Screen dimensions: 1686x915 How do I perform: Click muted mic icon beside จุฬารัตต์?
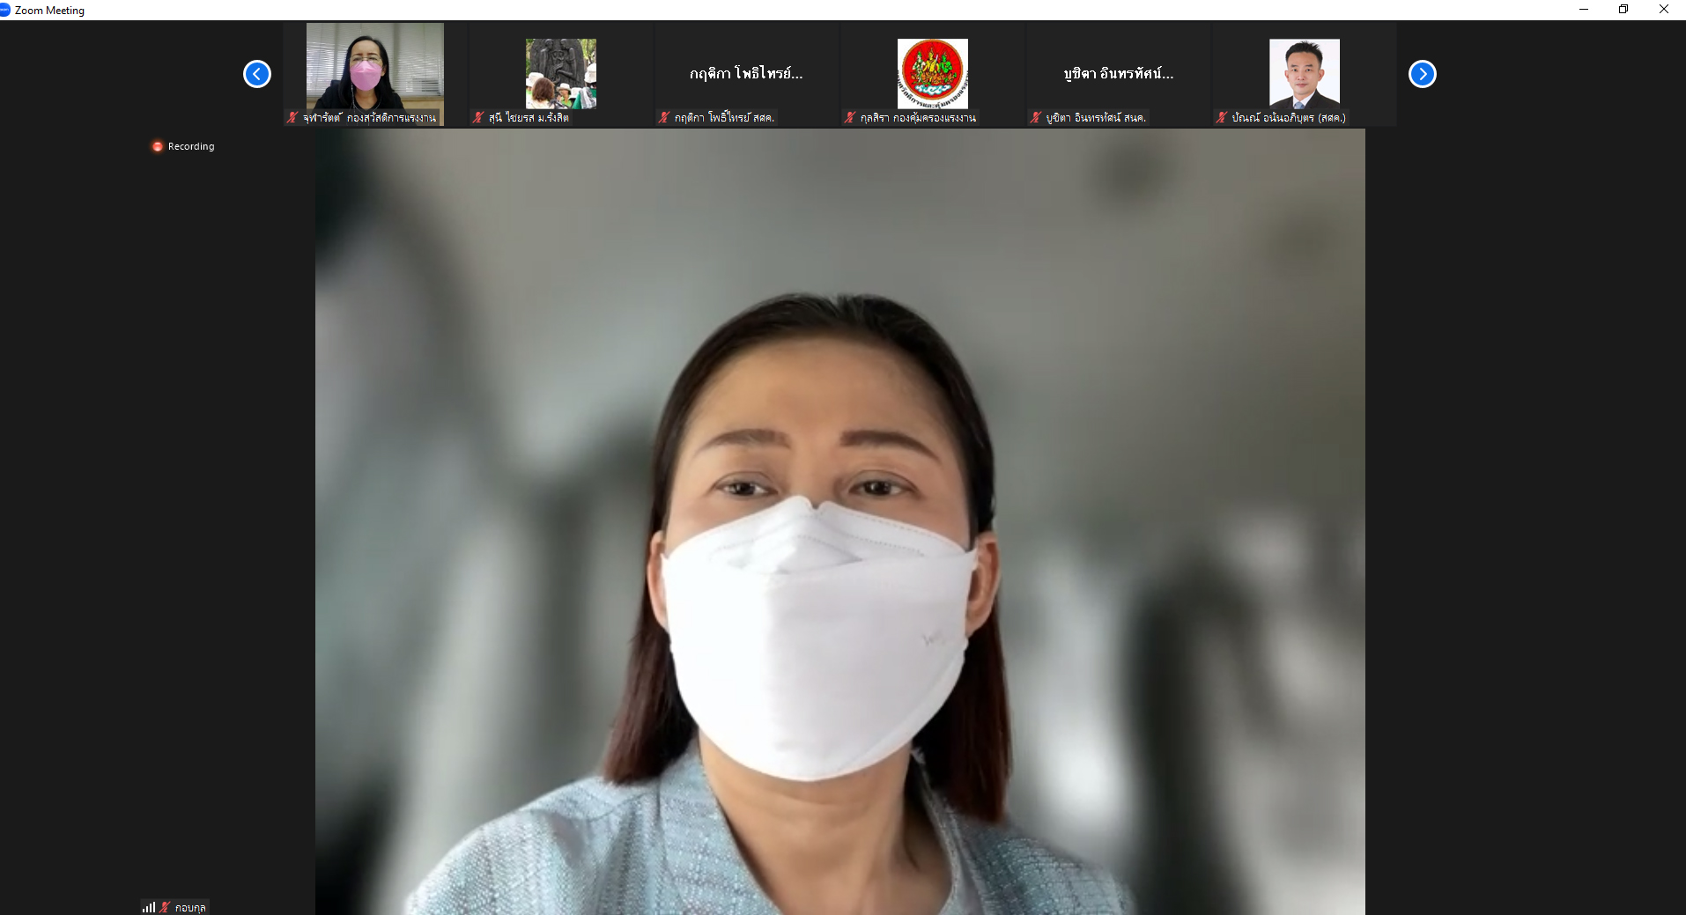[x=292, y=117]
